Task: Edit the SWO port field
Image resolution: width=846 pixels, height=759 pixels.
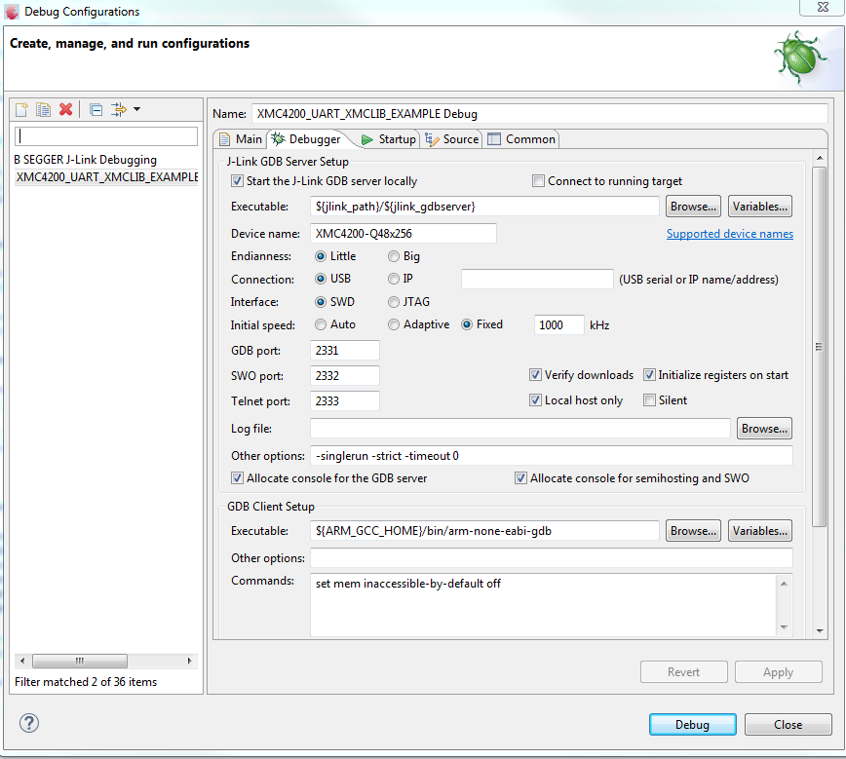Action: pyautogui.click(x=345, y=375)
